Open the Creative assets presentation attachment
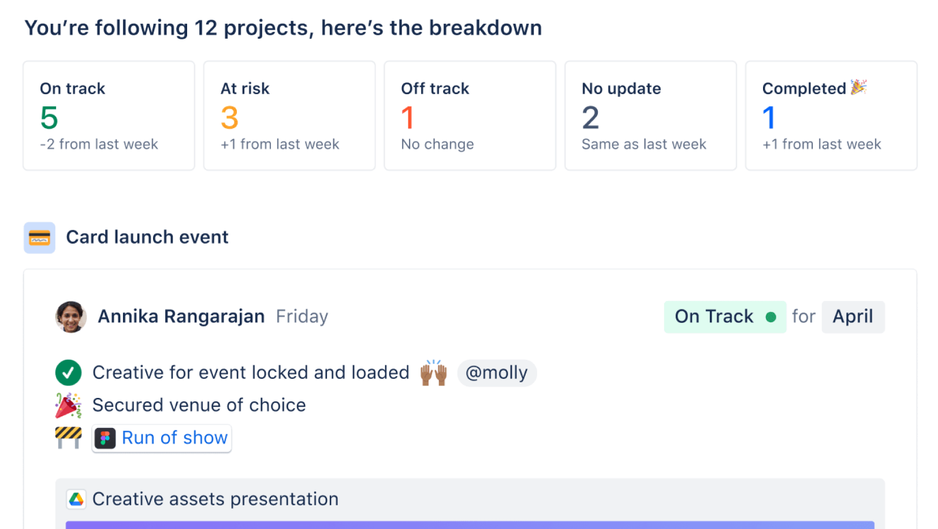Viewport: 938px width, 529px height. click(x=215, y=499)
